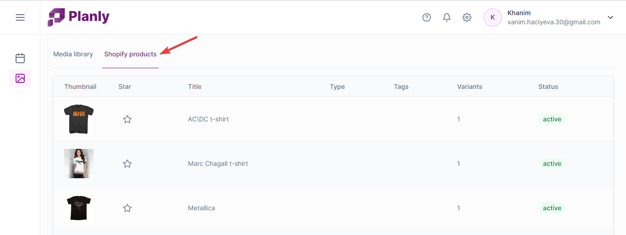The width and height of the screenshot is (626, 235).
Task: Star the Marc Chagall t-shirt product
Action: pyautogui.click(x=127, y=164)
